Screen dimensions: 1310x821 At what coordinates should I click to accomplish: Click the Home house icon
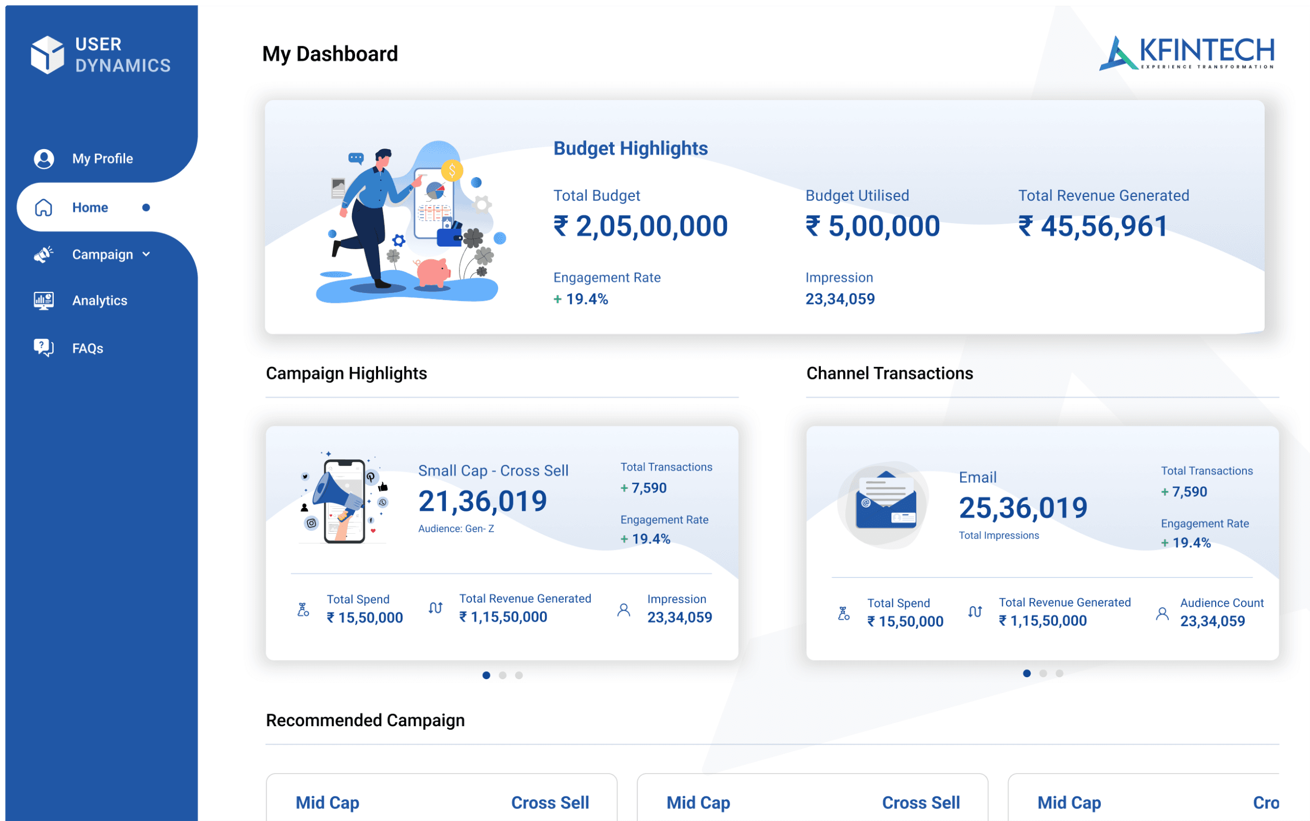43,207
